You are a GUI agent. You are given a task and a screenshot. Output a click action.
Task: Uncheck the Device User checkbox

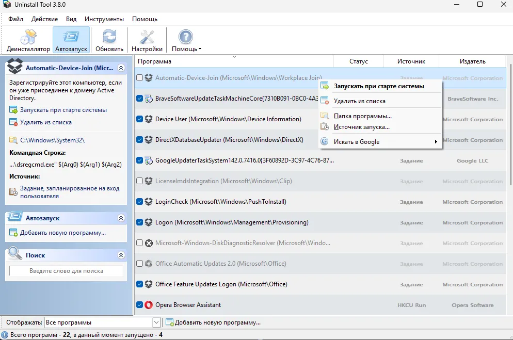coord(139,119)
